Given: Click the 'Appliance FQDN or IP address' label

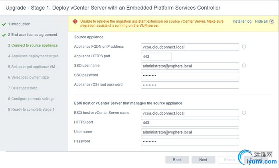Looking at the screenshot, I should click(x=99, y=47).
